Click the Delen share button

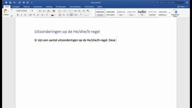tap(181, 7)
